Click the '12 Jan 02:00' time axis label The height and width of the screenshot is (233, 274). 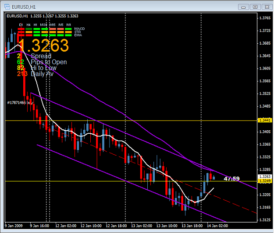pos(66,226)
